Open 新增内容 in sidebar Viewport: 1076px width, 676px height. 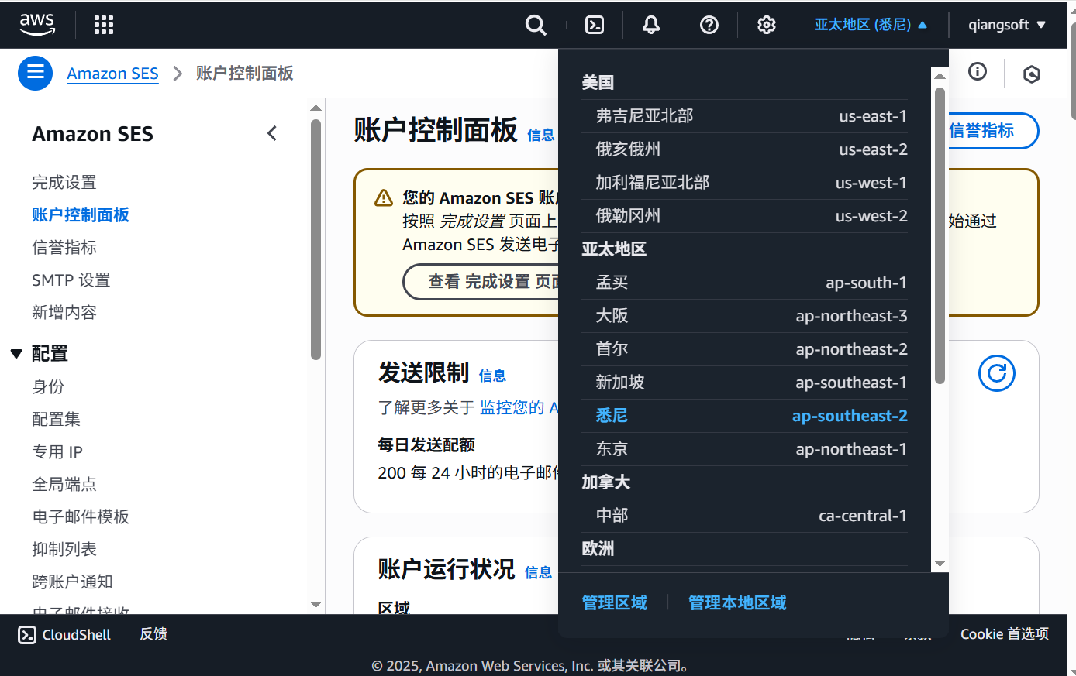pos(64,313)
